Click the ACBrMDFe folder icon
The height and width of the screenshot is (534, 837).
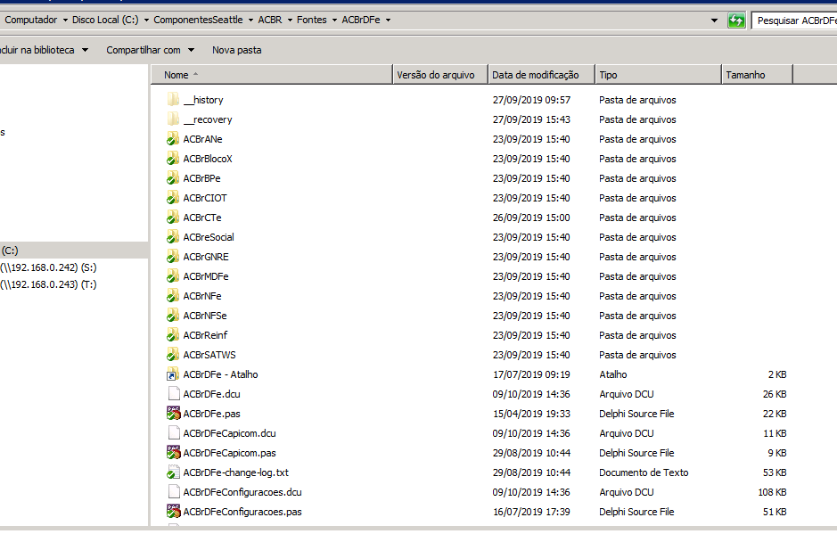tap(173, 276)
